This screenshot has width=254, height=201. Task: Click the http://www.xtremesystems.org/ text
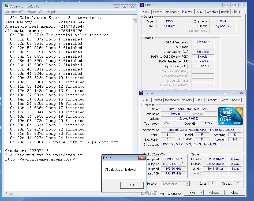[x=40, y=159]
